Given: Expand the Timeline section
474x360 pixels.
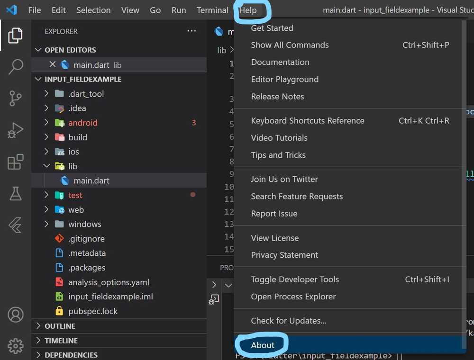Looking at the screenshot, I should (38, 340).
